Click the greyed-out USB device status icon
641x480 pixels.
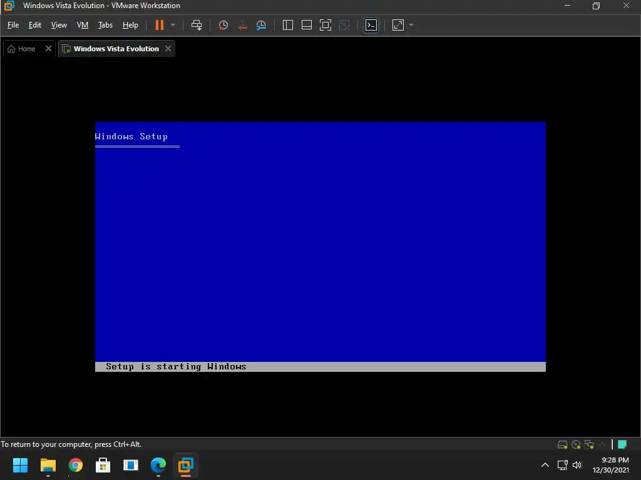click(x=602, y=444)
